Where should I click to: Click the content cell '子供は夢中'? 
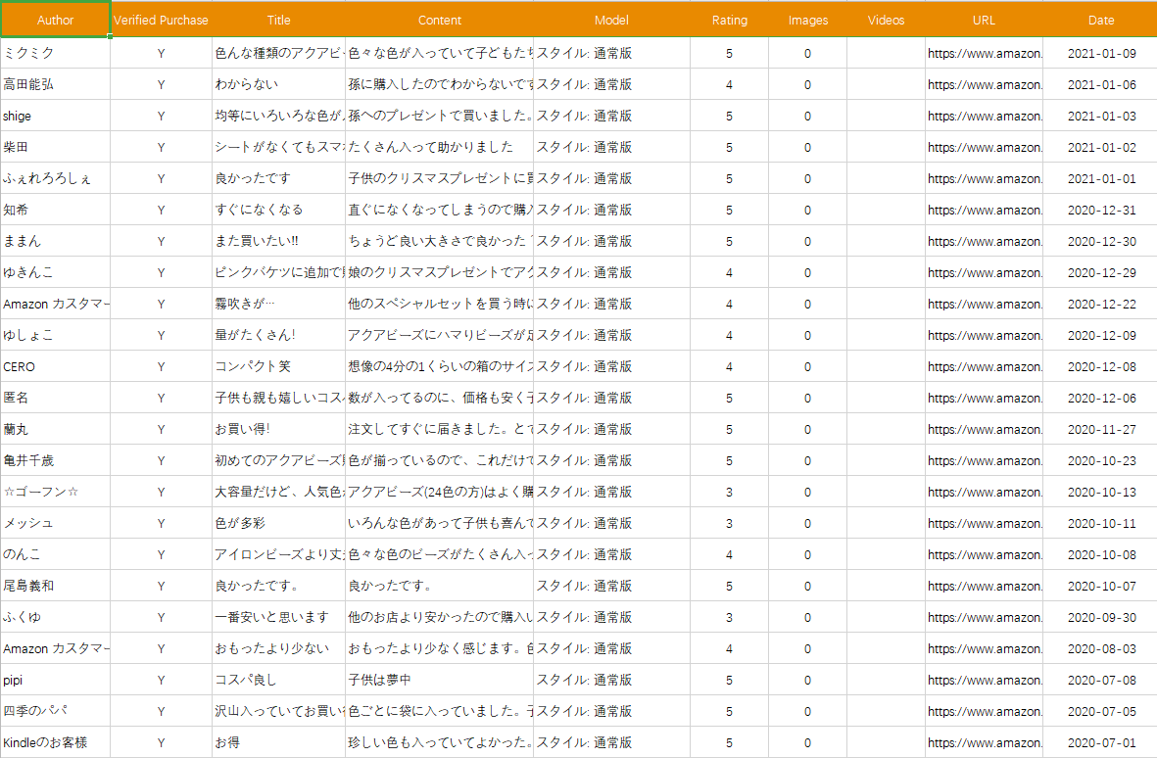tap(439, 680)
